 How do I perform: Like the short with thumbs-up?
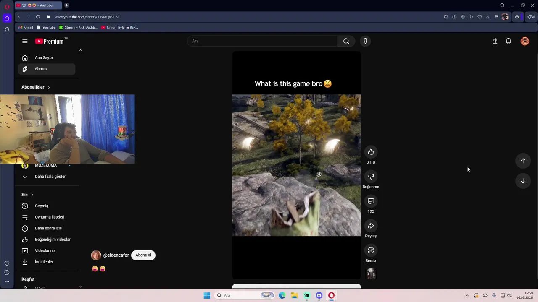tap(371, 152)
